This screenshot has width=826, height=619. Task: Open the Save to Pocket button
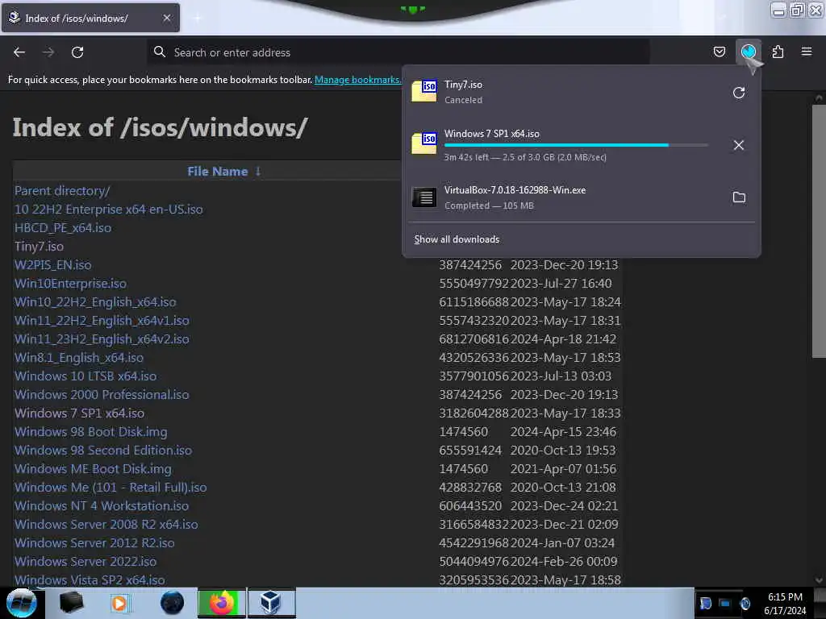(719, 52)
